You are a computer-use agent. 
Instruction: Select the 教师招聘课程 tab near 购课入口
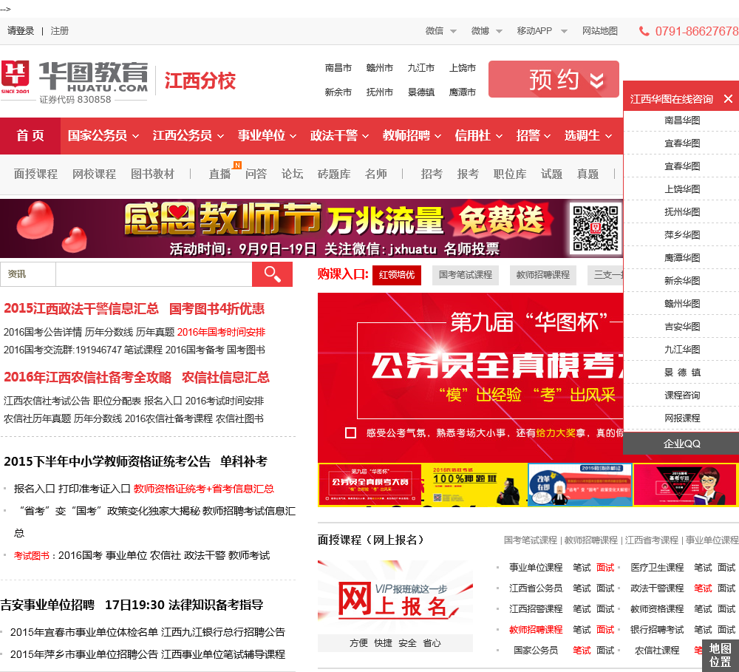point(543,275)
